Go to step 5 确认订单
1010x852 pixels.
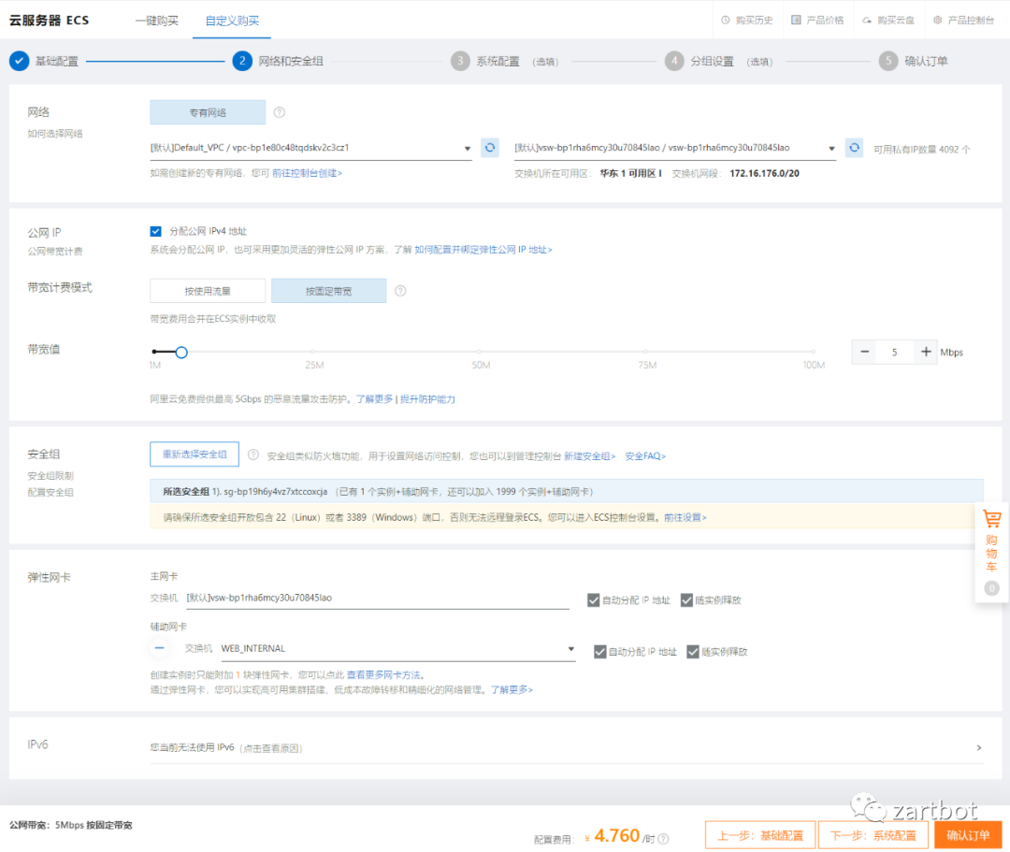pos(914,61)
